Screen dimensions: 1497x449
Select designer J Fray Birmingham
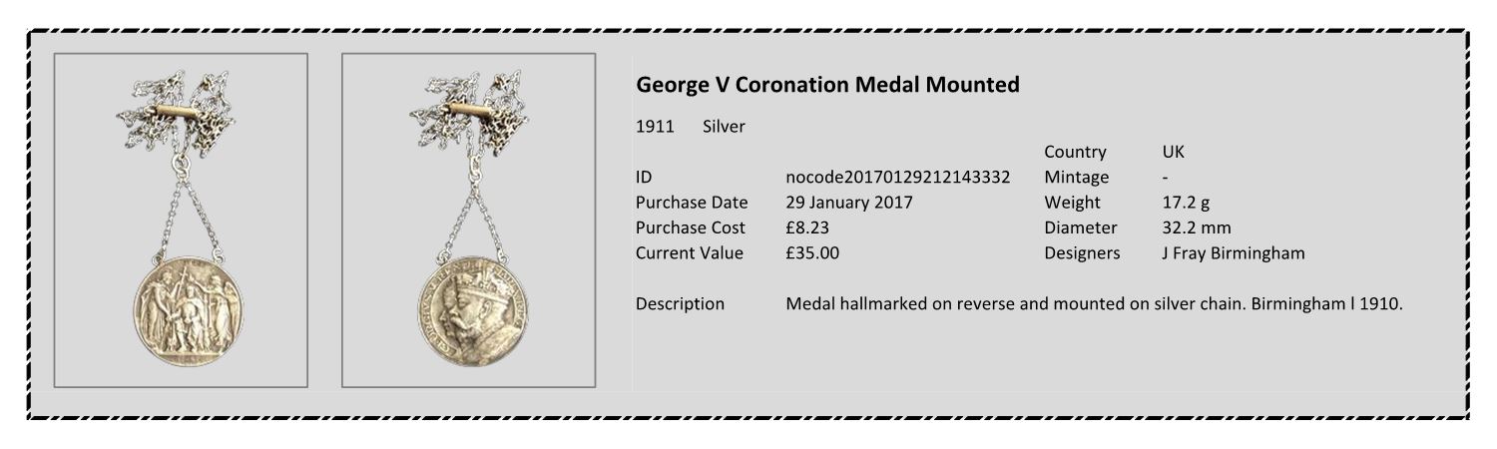point(1233,252)
